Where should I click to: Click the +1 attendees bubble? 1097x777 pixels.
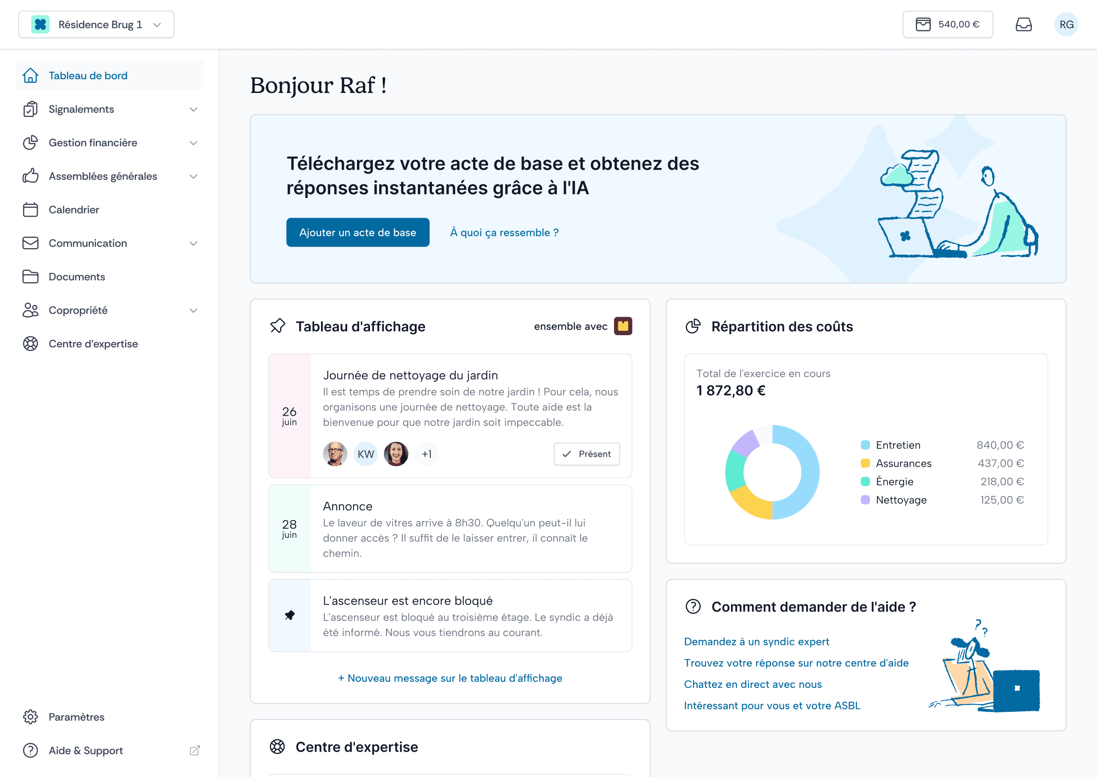point(426,454)
